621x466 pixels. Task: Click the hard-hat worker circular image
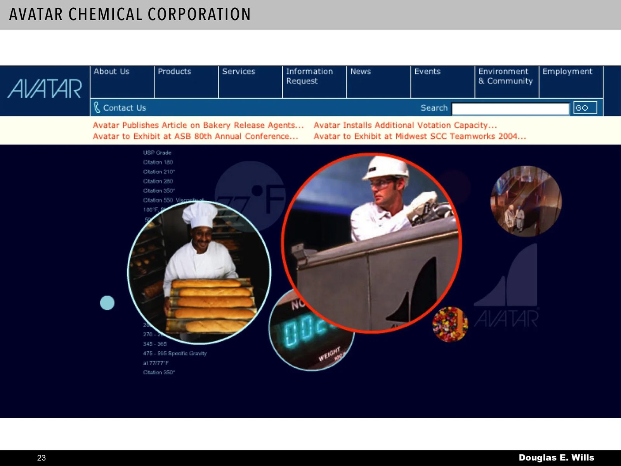(x=371, y=243)
